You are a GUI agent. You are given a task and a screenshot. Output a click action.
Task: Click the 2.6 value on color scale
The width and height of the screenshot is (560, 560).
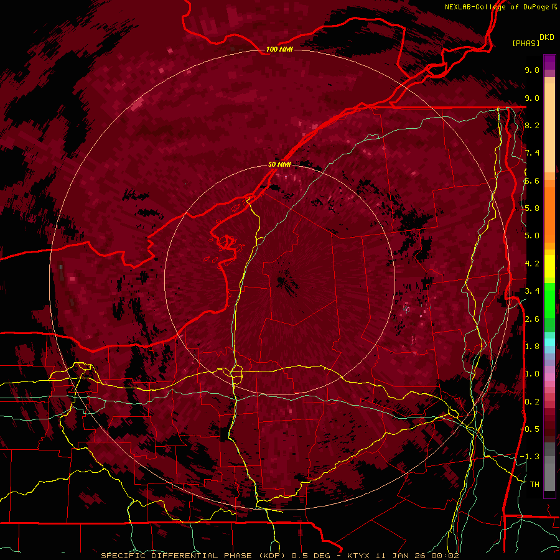(532, 319)
